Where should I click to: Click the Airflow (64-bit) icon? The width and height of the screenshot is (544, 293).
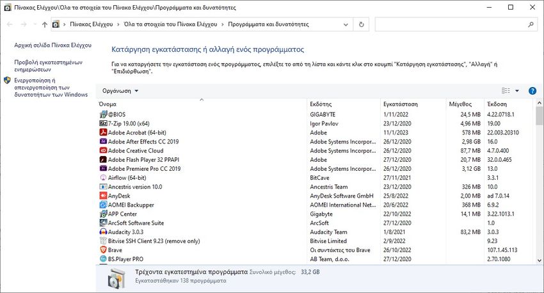[x=103, y=178]
